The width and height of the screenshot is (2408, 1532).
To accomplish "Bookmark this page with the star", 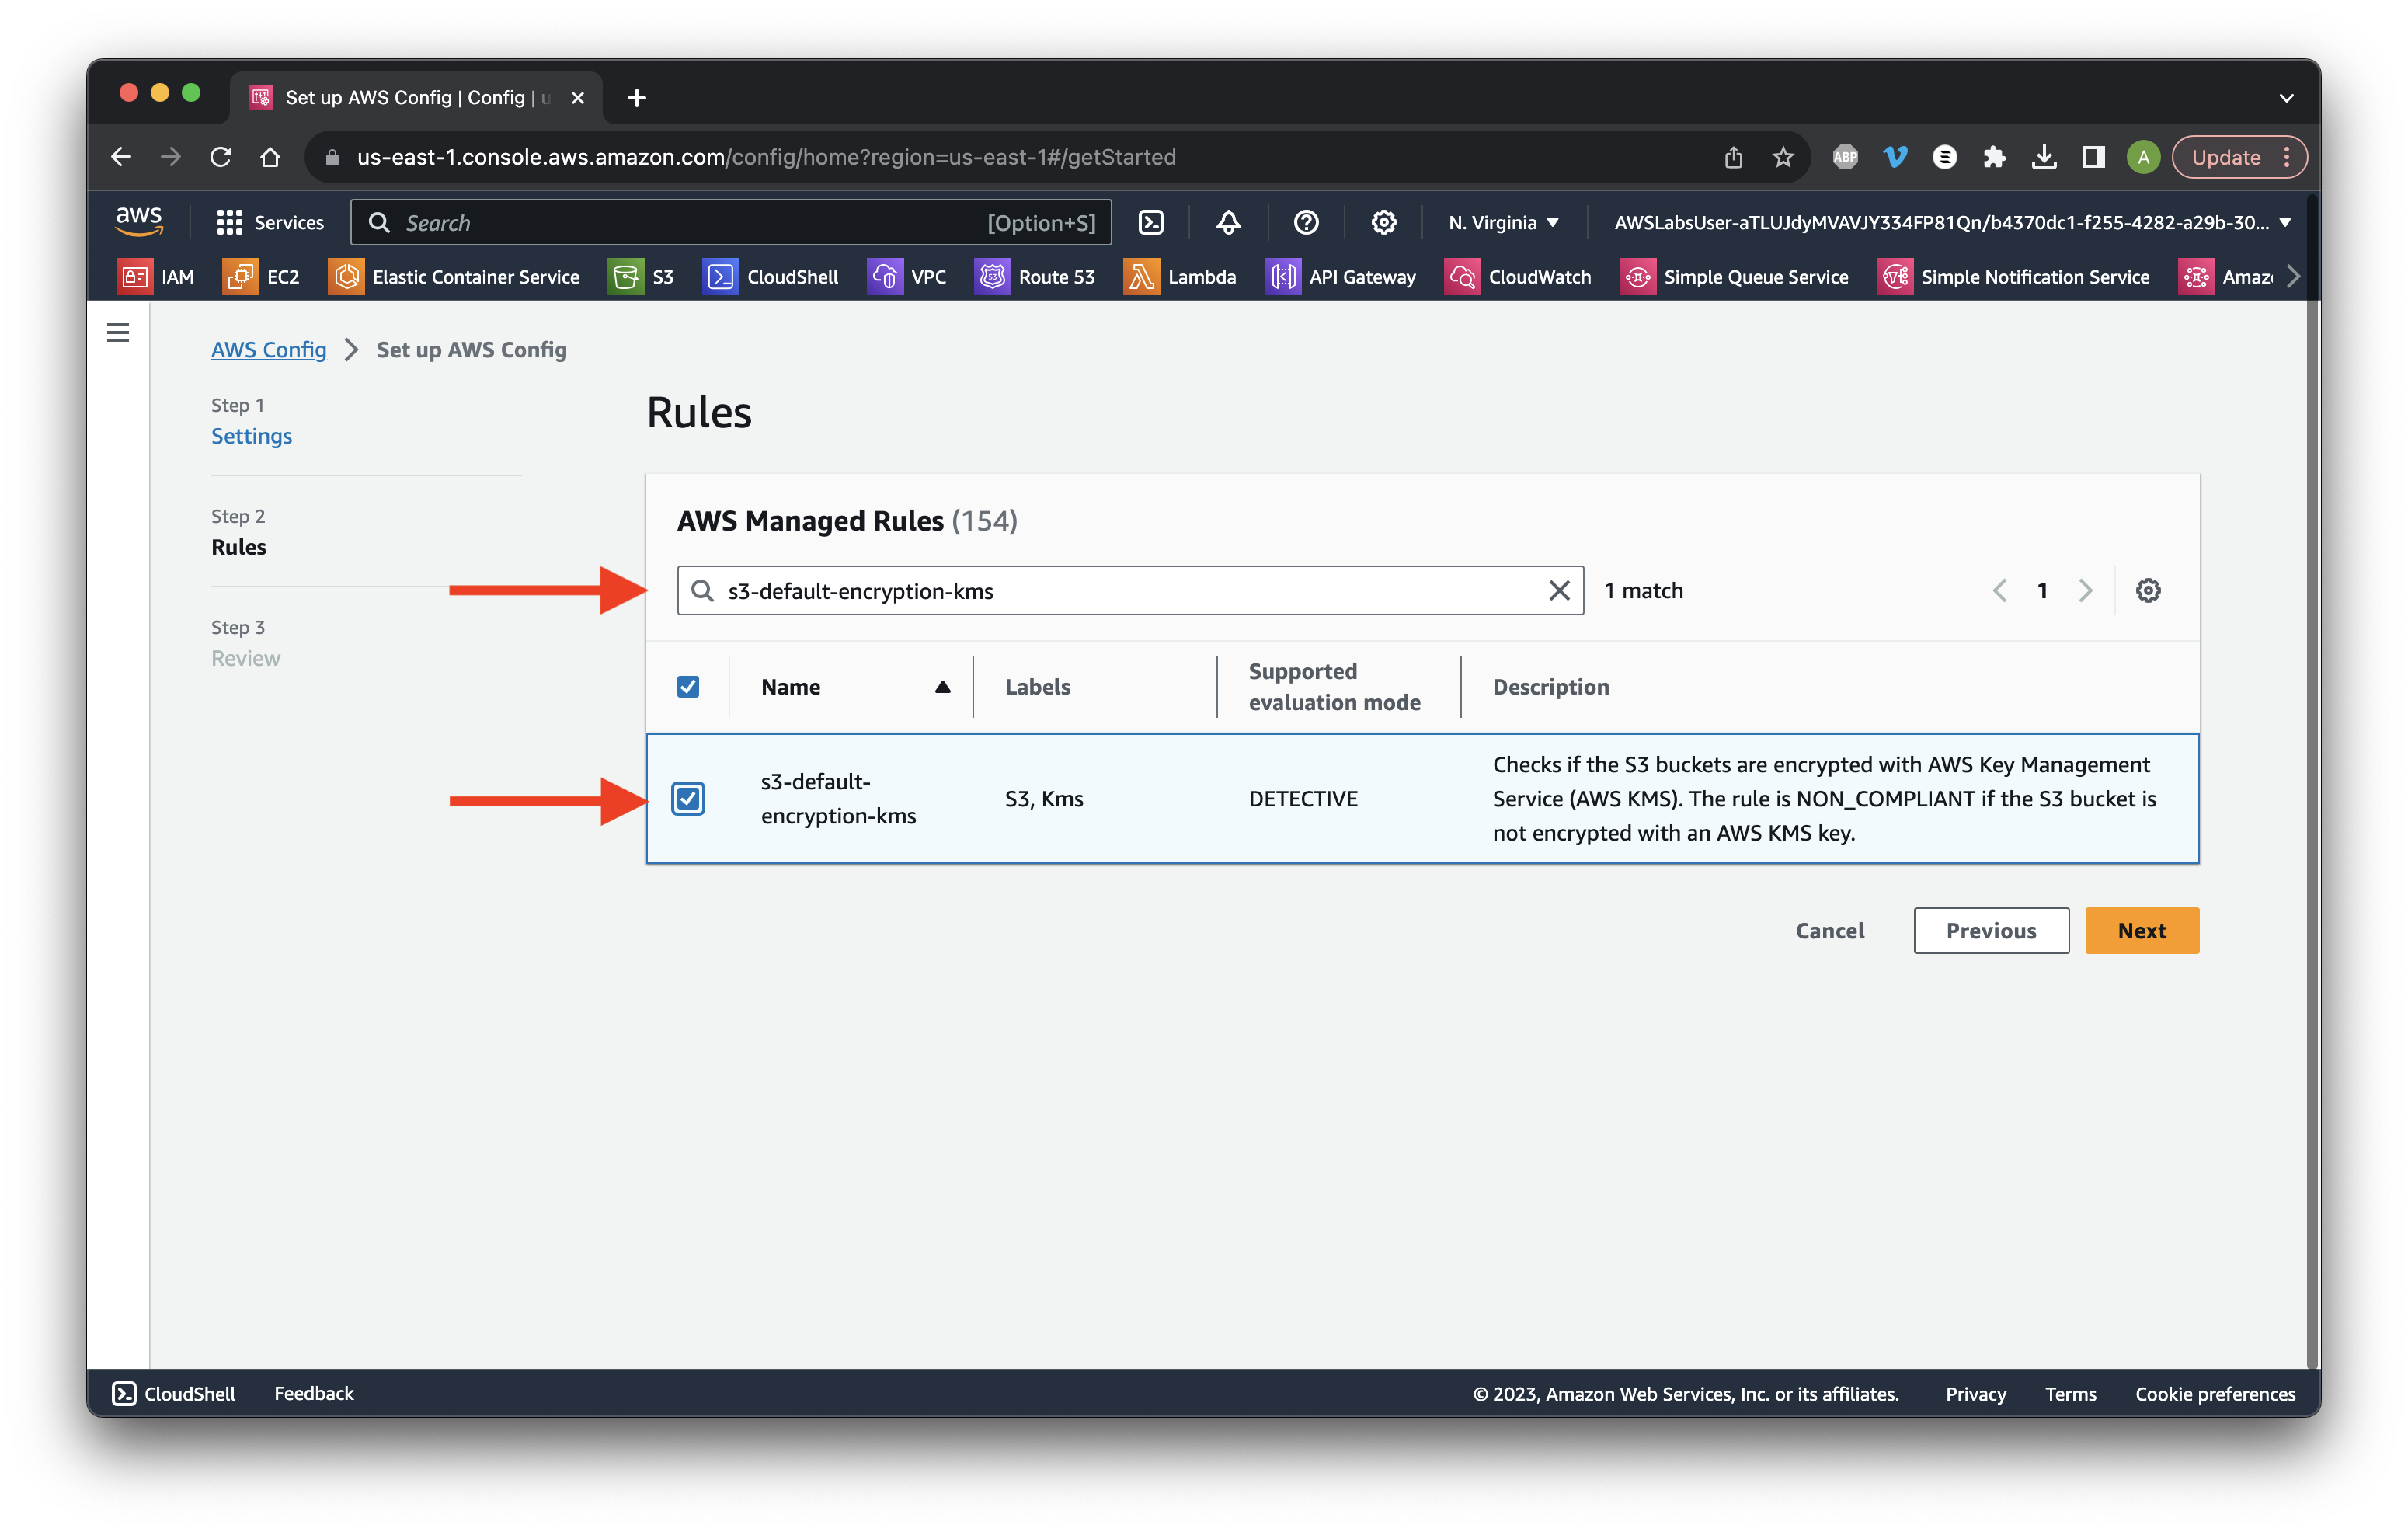I will click(1783, 157).
